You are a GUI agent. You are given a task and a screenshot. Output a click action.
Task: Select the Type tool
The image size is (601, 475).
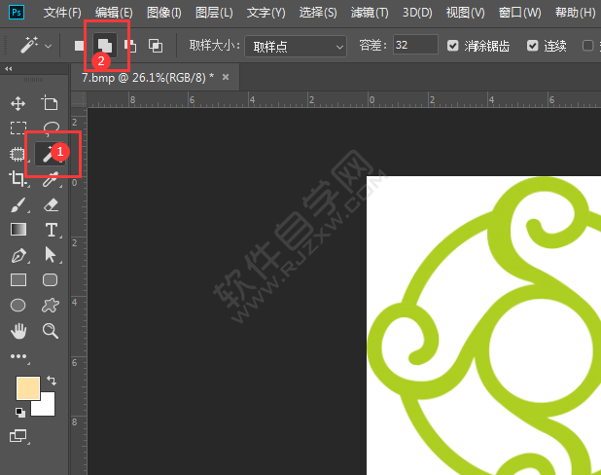click(x=51, y=230)
